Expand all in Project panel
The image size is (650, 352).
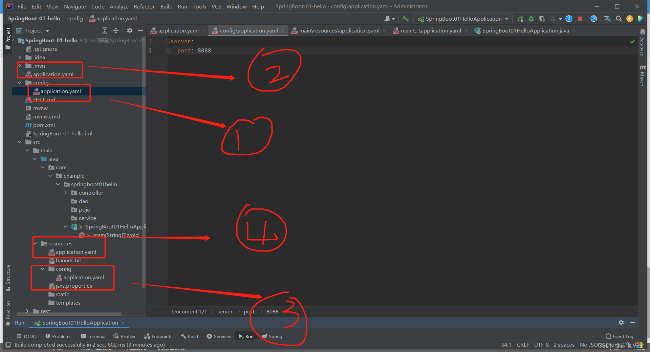point(105,30)
